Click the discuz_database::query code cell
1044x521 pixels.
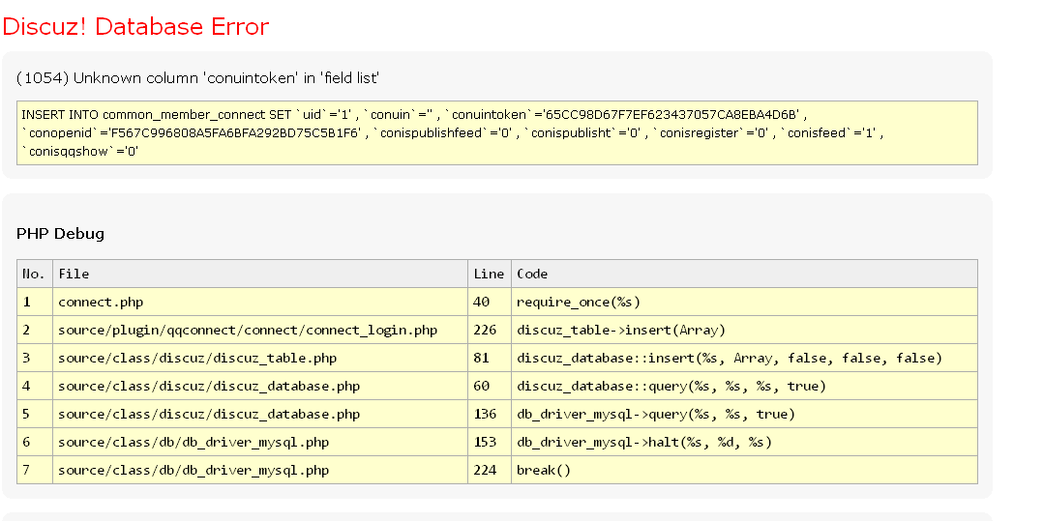[671, 386]
